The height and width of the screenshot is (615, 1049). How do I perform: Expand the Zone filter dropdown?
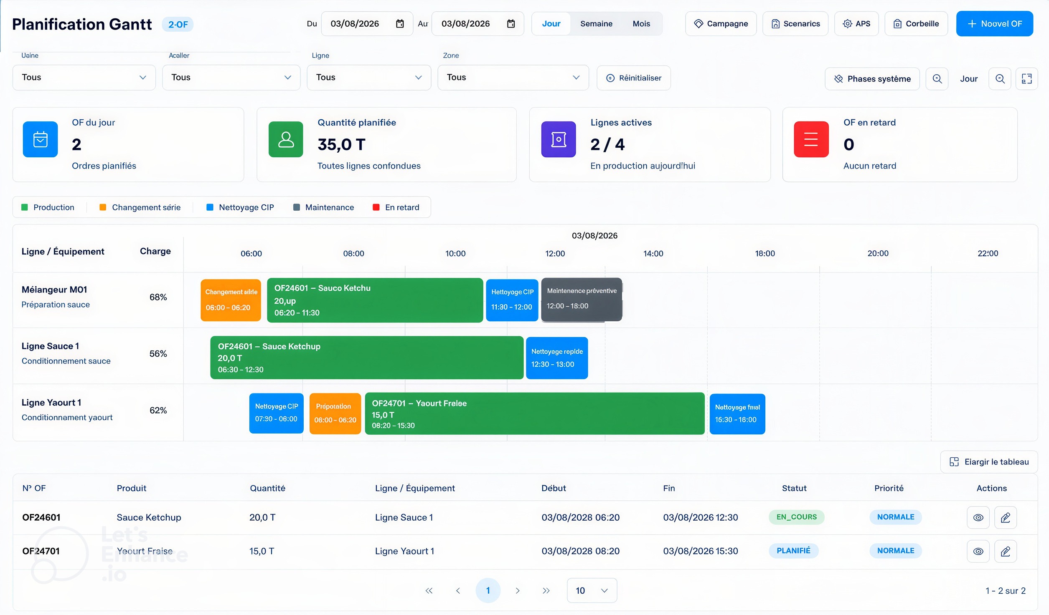click(513, 78)
